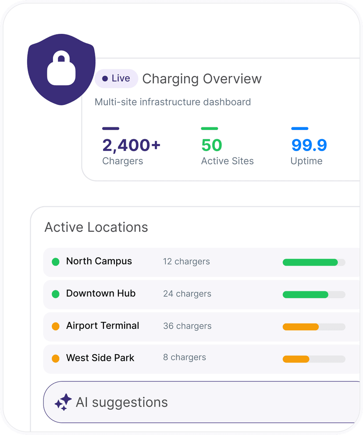Click the dot inside the Live badge
This screenshot has height=435, width=363.
(105, 79)
